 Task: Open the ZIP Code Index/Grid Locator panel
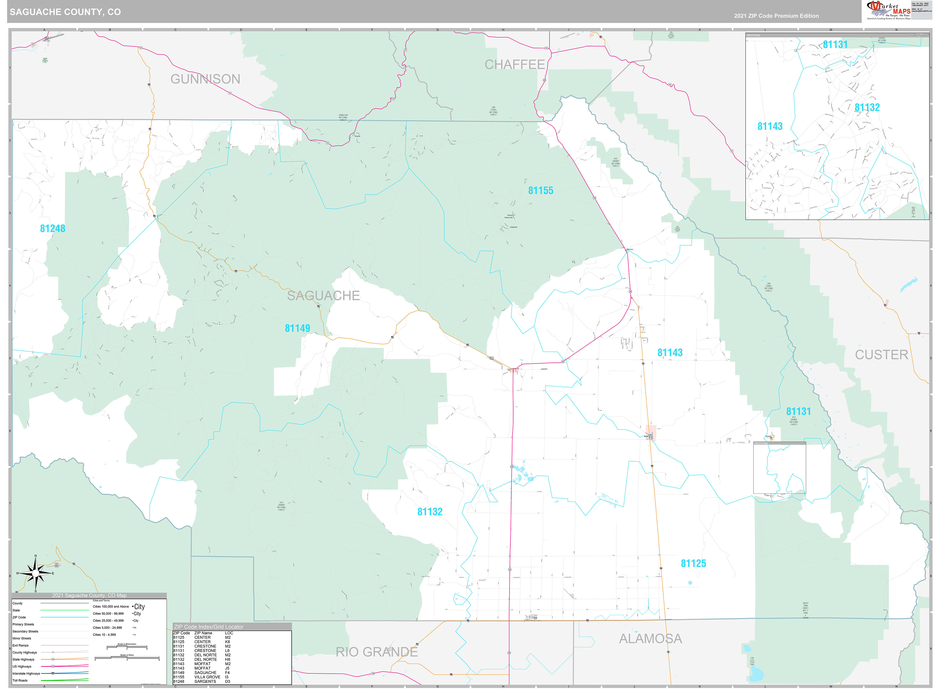[209, 626]
